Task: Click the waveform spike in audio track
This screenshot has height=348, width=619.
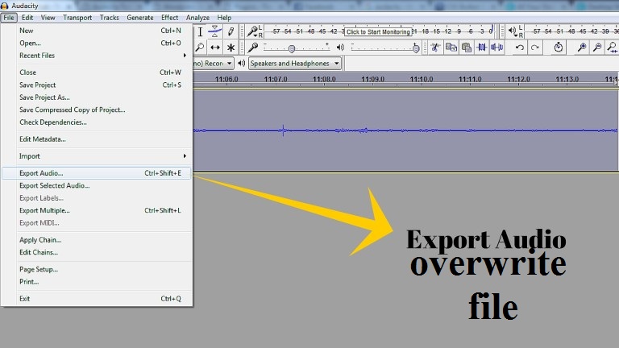Action: click(283, 130)
